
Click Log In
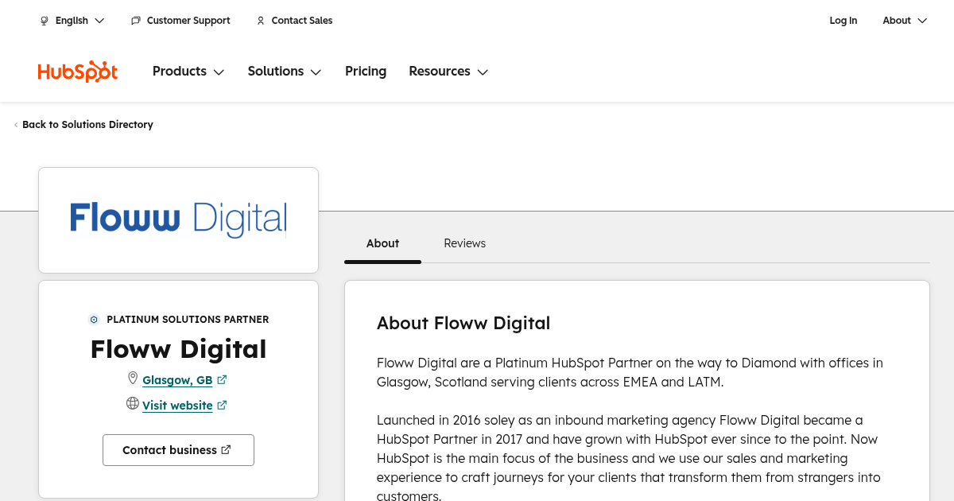coord(843,21)
